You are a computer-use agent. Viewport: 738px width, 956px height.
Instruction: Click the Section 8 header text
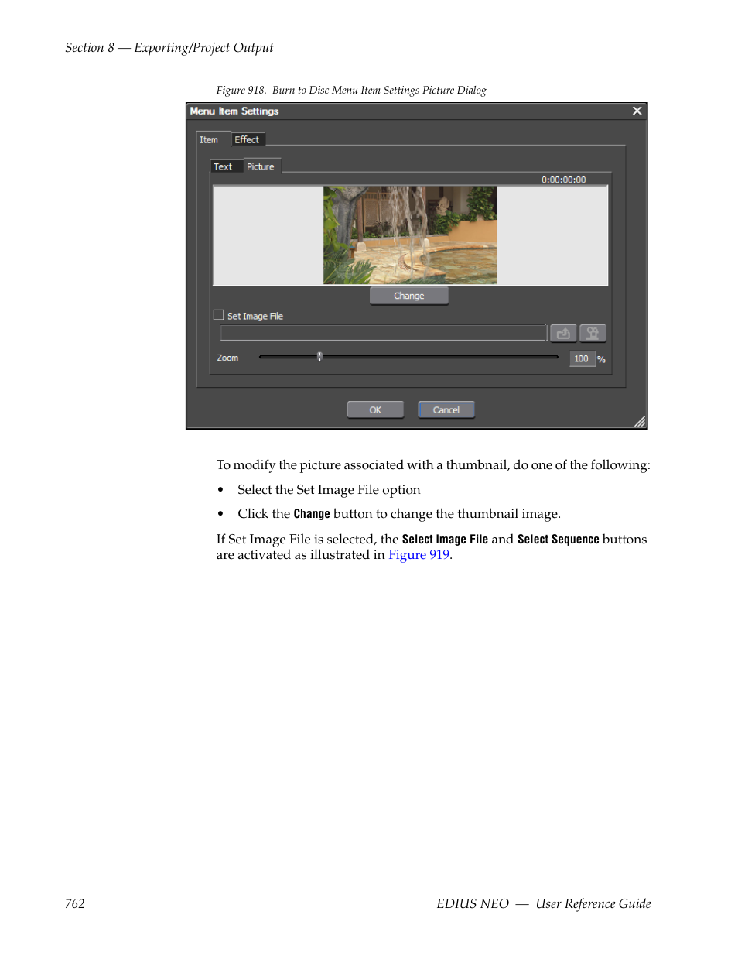169,47
